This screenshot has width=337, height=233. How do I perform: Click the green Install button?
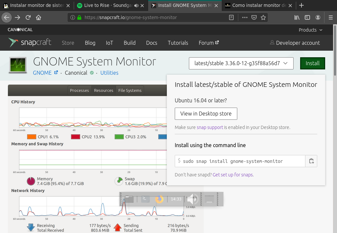313,63
